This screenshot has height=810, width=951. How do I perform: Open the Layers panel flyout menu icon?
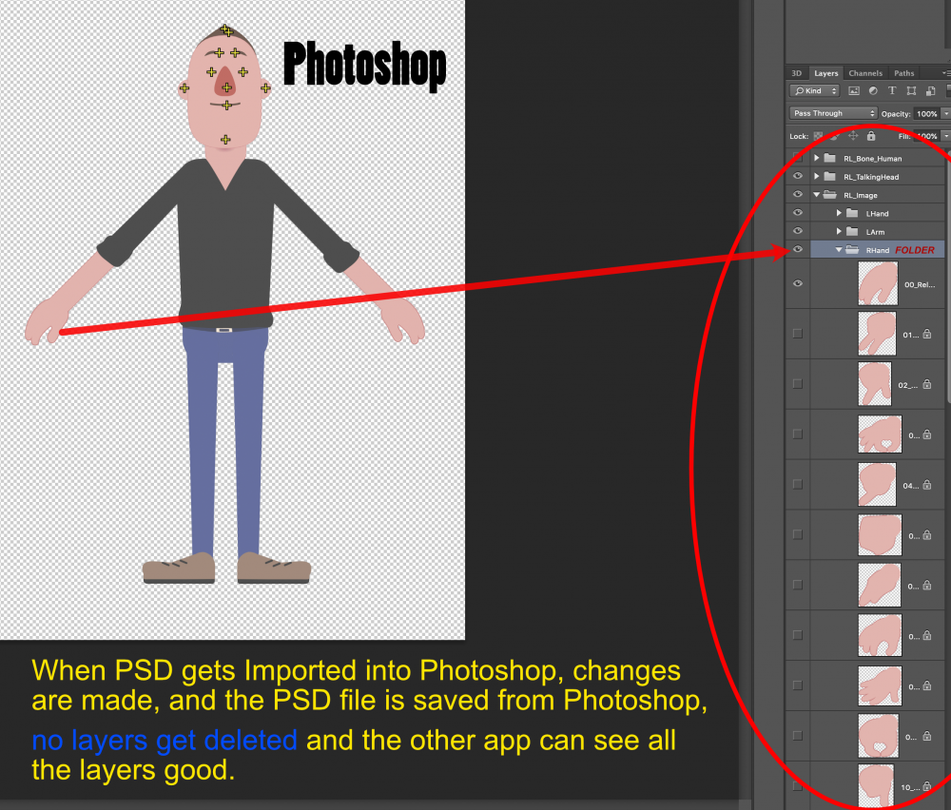946,73
